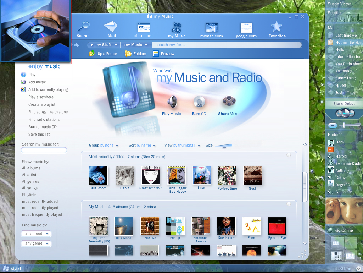Screen dimensions: 363x273
Task: Click the Swimmer Dude buddy entry
Action: point(344,163)
